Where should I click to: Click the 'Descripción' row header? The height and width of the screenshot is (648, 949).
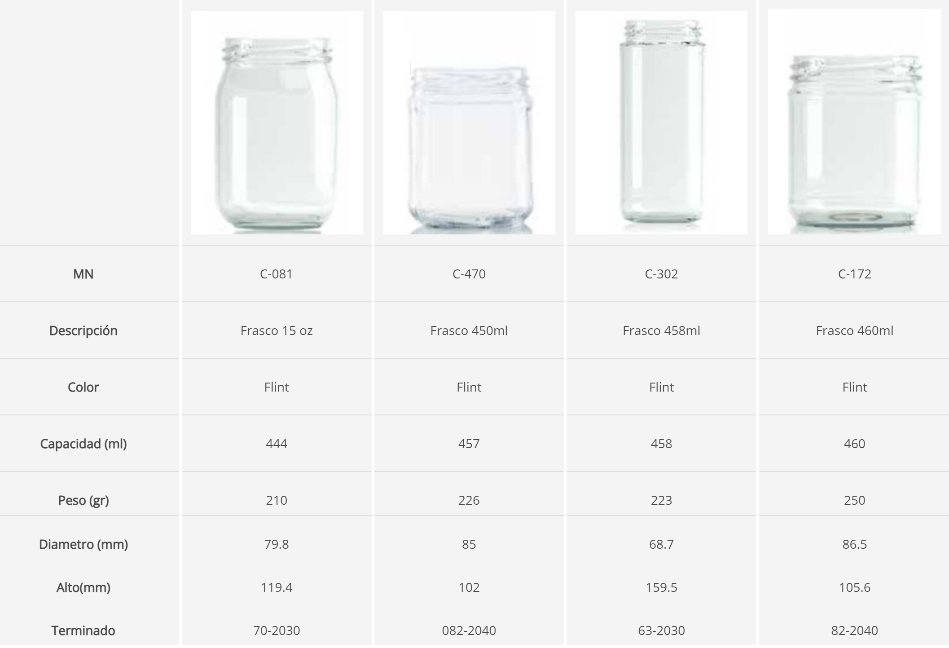point(83,331)
